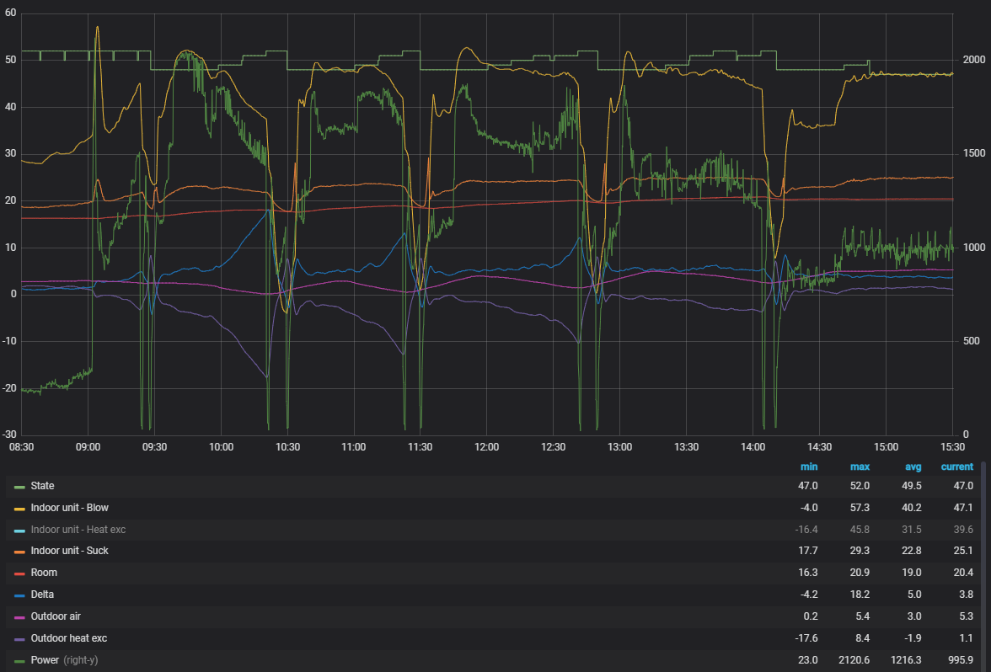Show the hidden Indoor unit - Heat exc series
This screenshot has height=672, width=991.
(x=78, y=530)
